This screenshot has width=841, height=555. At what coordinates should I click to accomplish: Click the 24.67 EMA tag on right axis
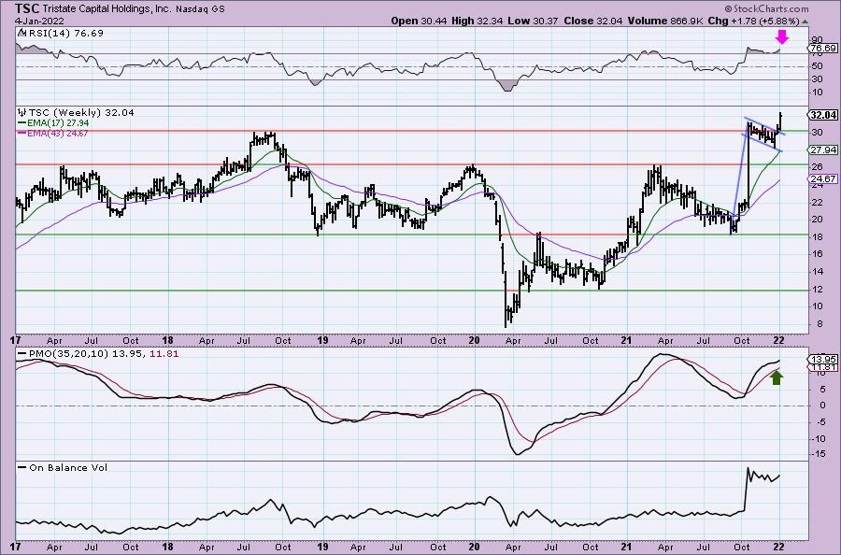point(823,179)
